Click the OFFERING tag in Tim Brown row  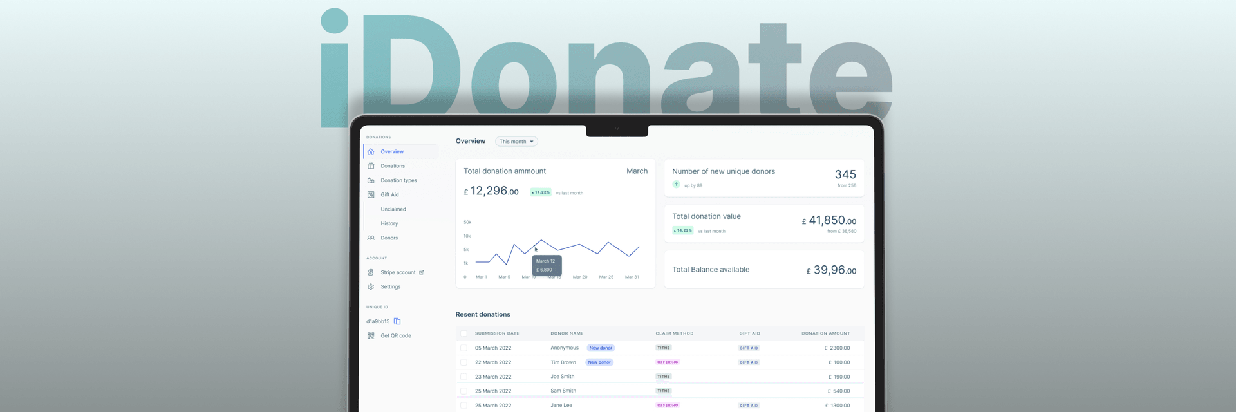click(668, 362)
